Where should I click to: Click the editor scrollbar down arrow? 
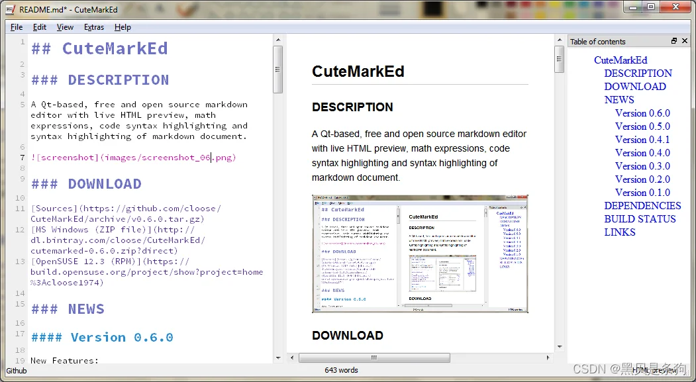click(278, 358)
